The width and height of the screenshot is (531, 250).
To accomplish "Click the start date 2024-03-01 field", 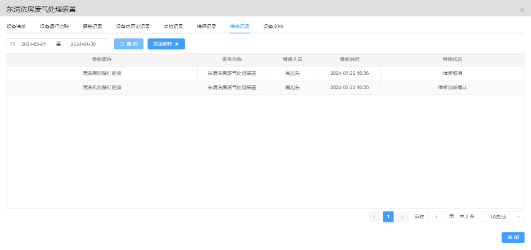I will pos(34,44).
